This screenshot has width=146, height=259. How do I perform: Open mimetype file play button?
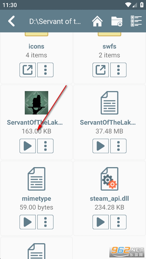(x=28, y=222)
